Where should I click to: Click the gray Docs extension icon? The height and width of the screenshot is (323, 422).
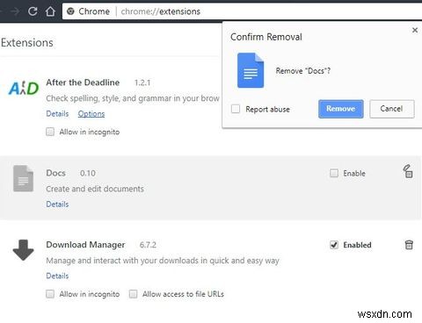point(23,178)
